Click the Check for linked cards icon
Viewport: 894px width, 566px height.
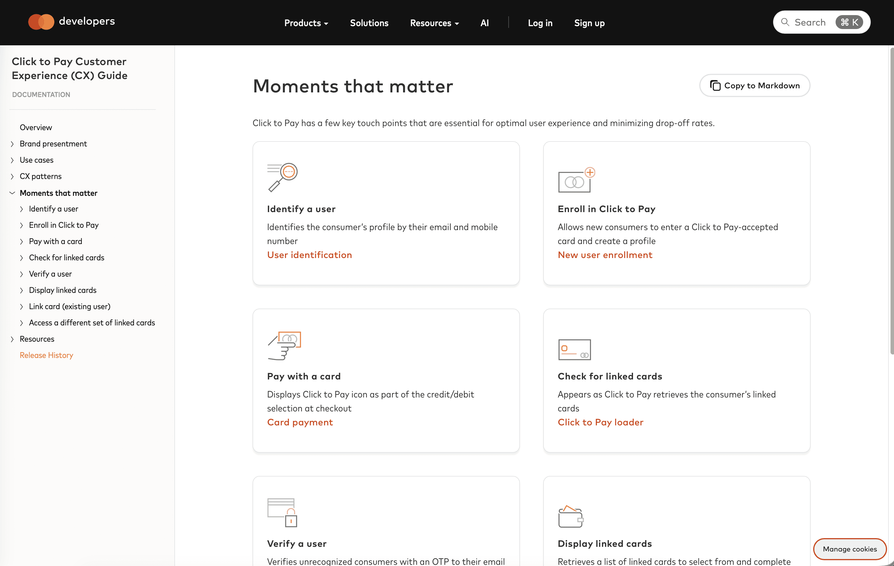tap(574, 349)
